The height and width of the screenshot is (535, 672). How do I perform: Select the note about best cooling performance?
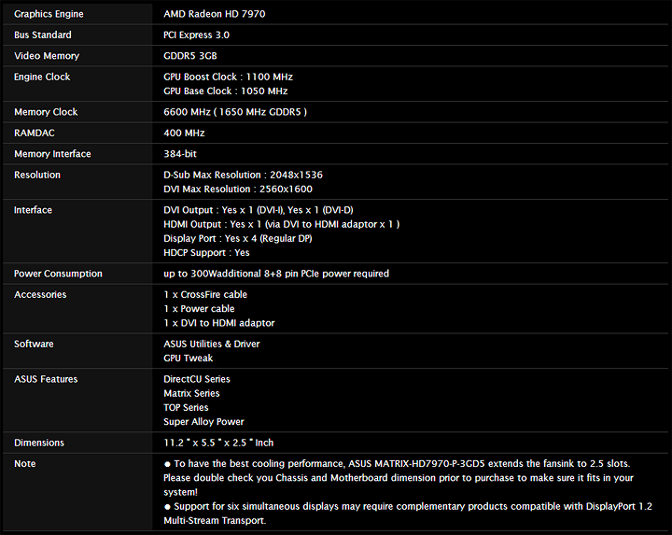397,463
